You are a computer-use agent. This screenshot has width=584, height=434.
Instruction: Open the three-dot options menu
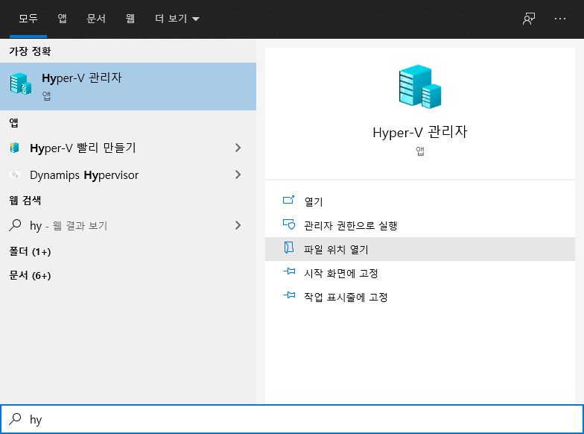coord(560,19)
